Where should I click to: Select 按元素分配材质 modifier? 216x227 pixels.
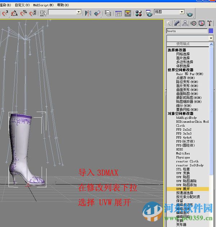pyautogui.click(x=188, y=197)
